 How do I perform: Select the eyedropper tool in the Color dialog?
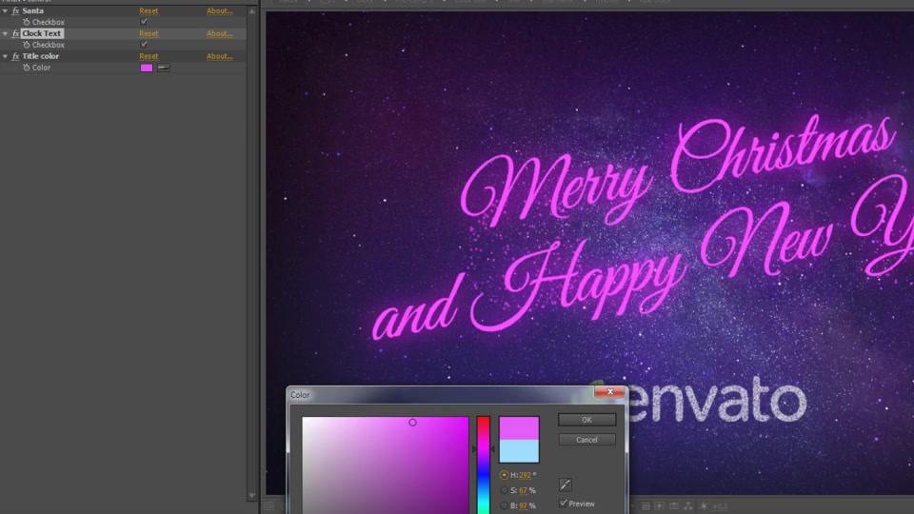[x=566, y=484]
